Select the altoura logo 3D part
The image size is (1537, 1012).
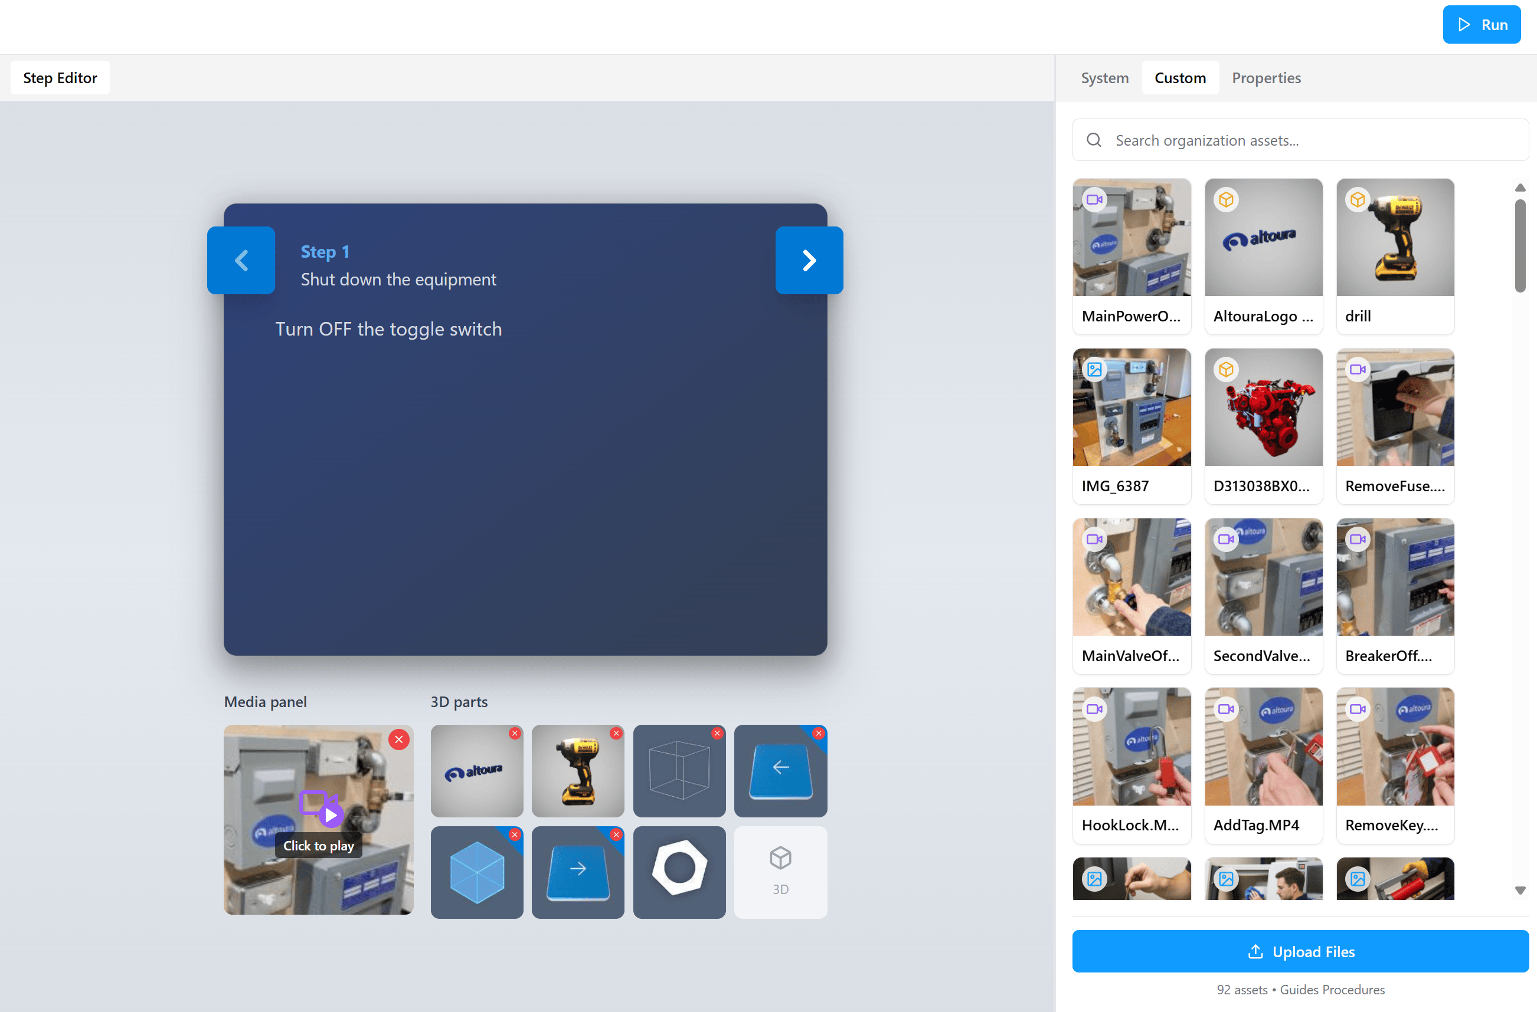pos(476,771)
